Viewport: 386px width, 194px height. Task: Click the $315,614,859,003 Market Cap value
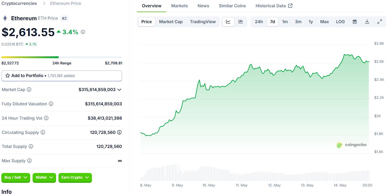click(97, 89)
